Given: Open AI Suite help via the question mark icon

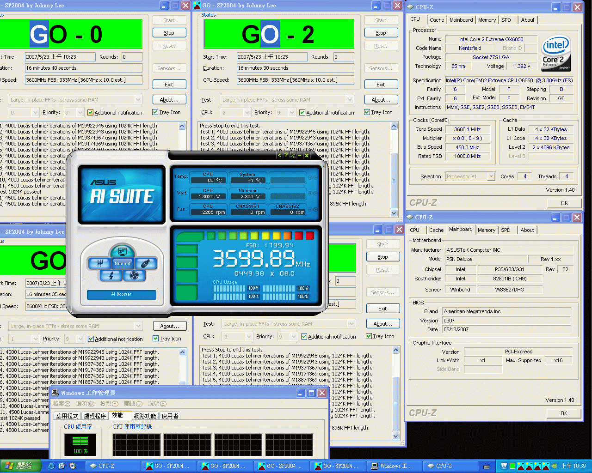Looking at the screenshot, I should coord(286,156).
